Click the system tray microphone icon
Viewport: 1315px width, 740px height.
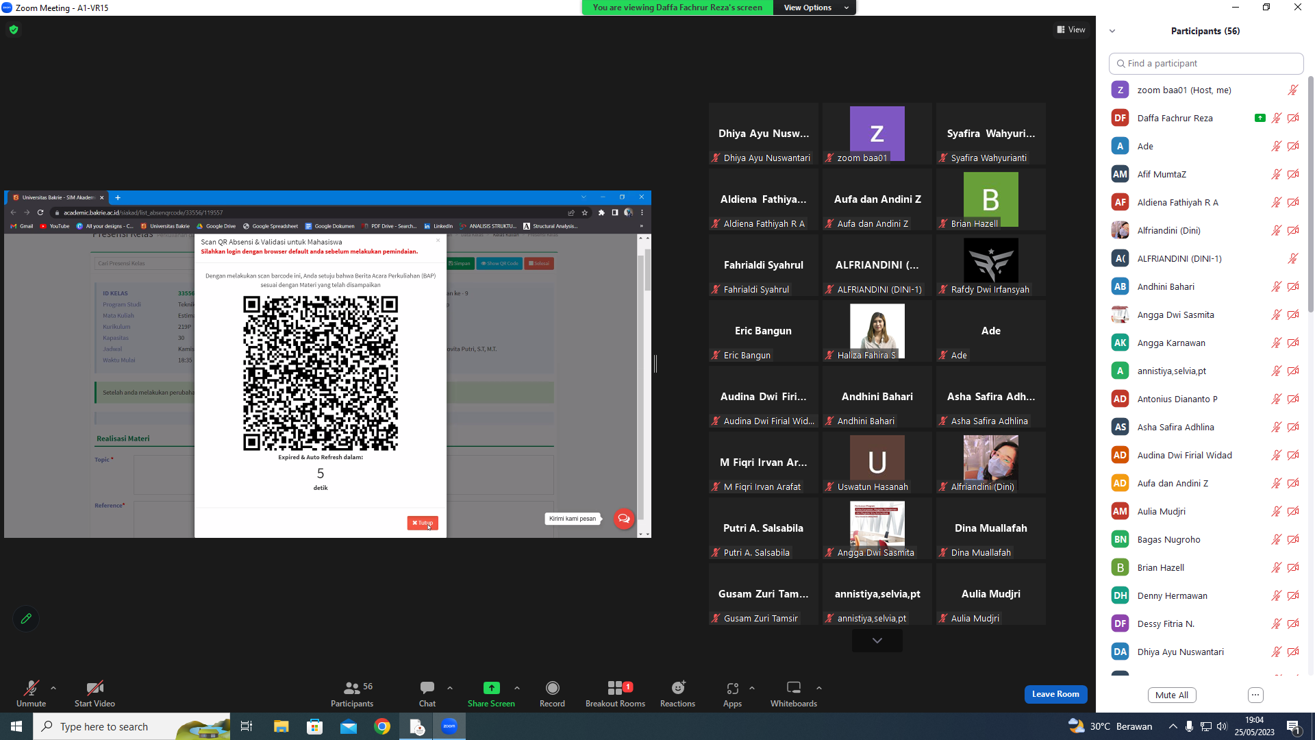click(1189, 726)
